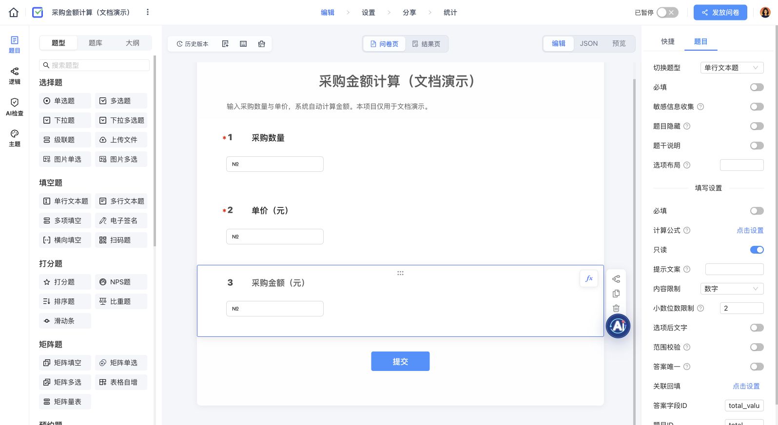Click help icon next to 敏感信息收集
778x425 pixels.
click(x=700, y=107)
